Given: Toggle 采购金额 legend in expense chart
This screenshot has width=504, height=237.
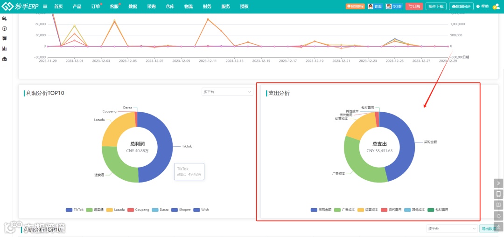Looking at the screenshot, I should coord(321,210).
